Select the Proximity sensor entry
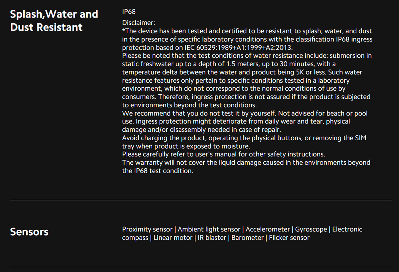This screenshot has width=399, height=272. [147, 229]
